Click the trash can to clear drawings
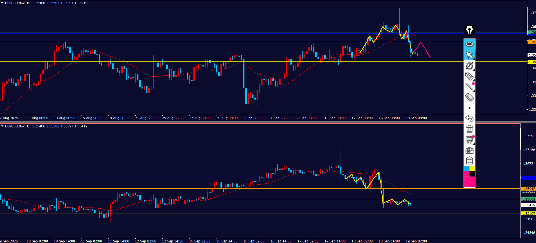This screenshot has height=243, width=536. (469, 129)
